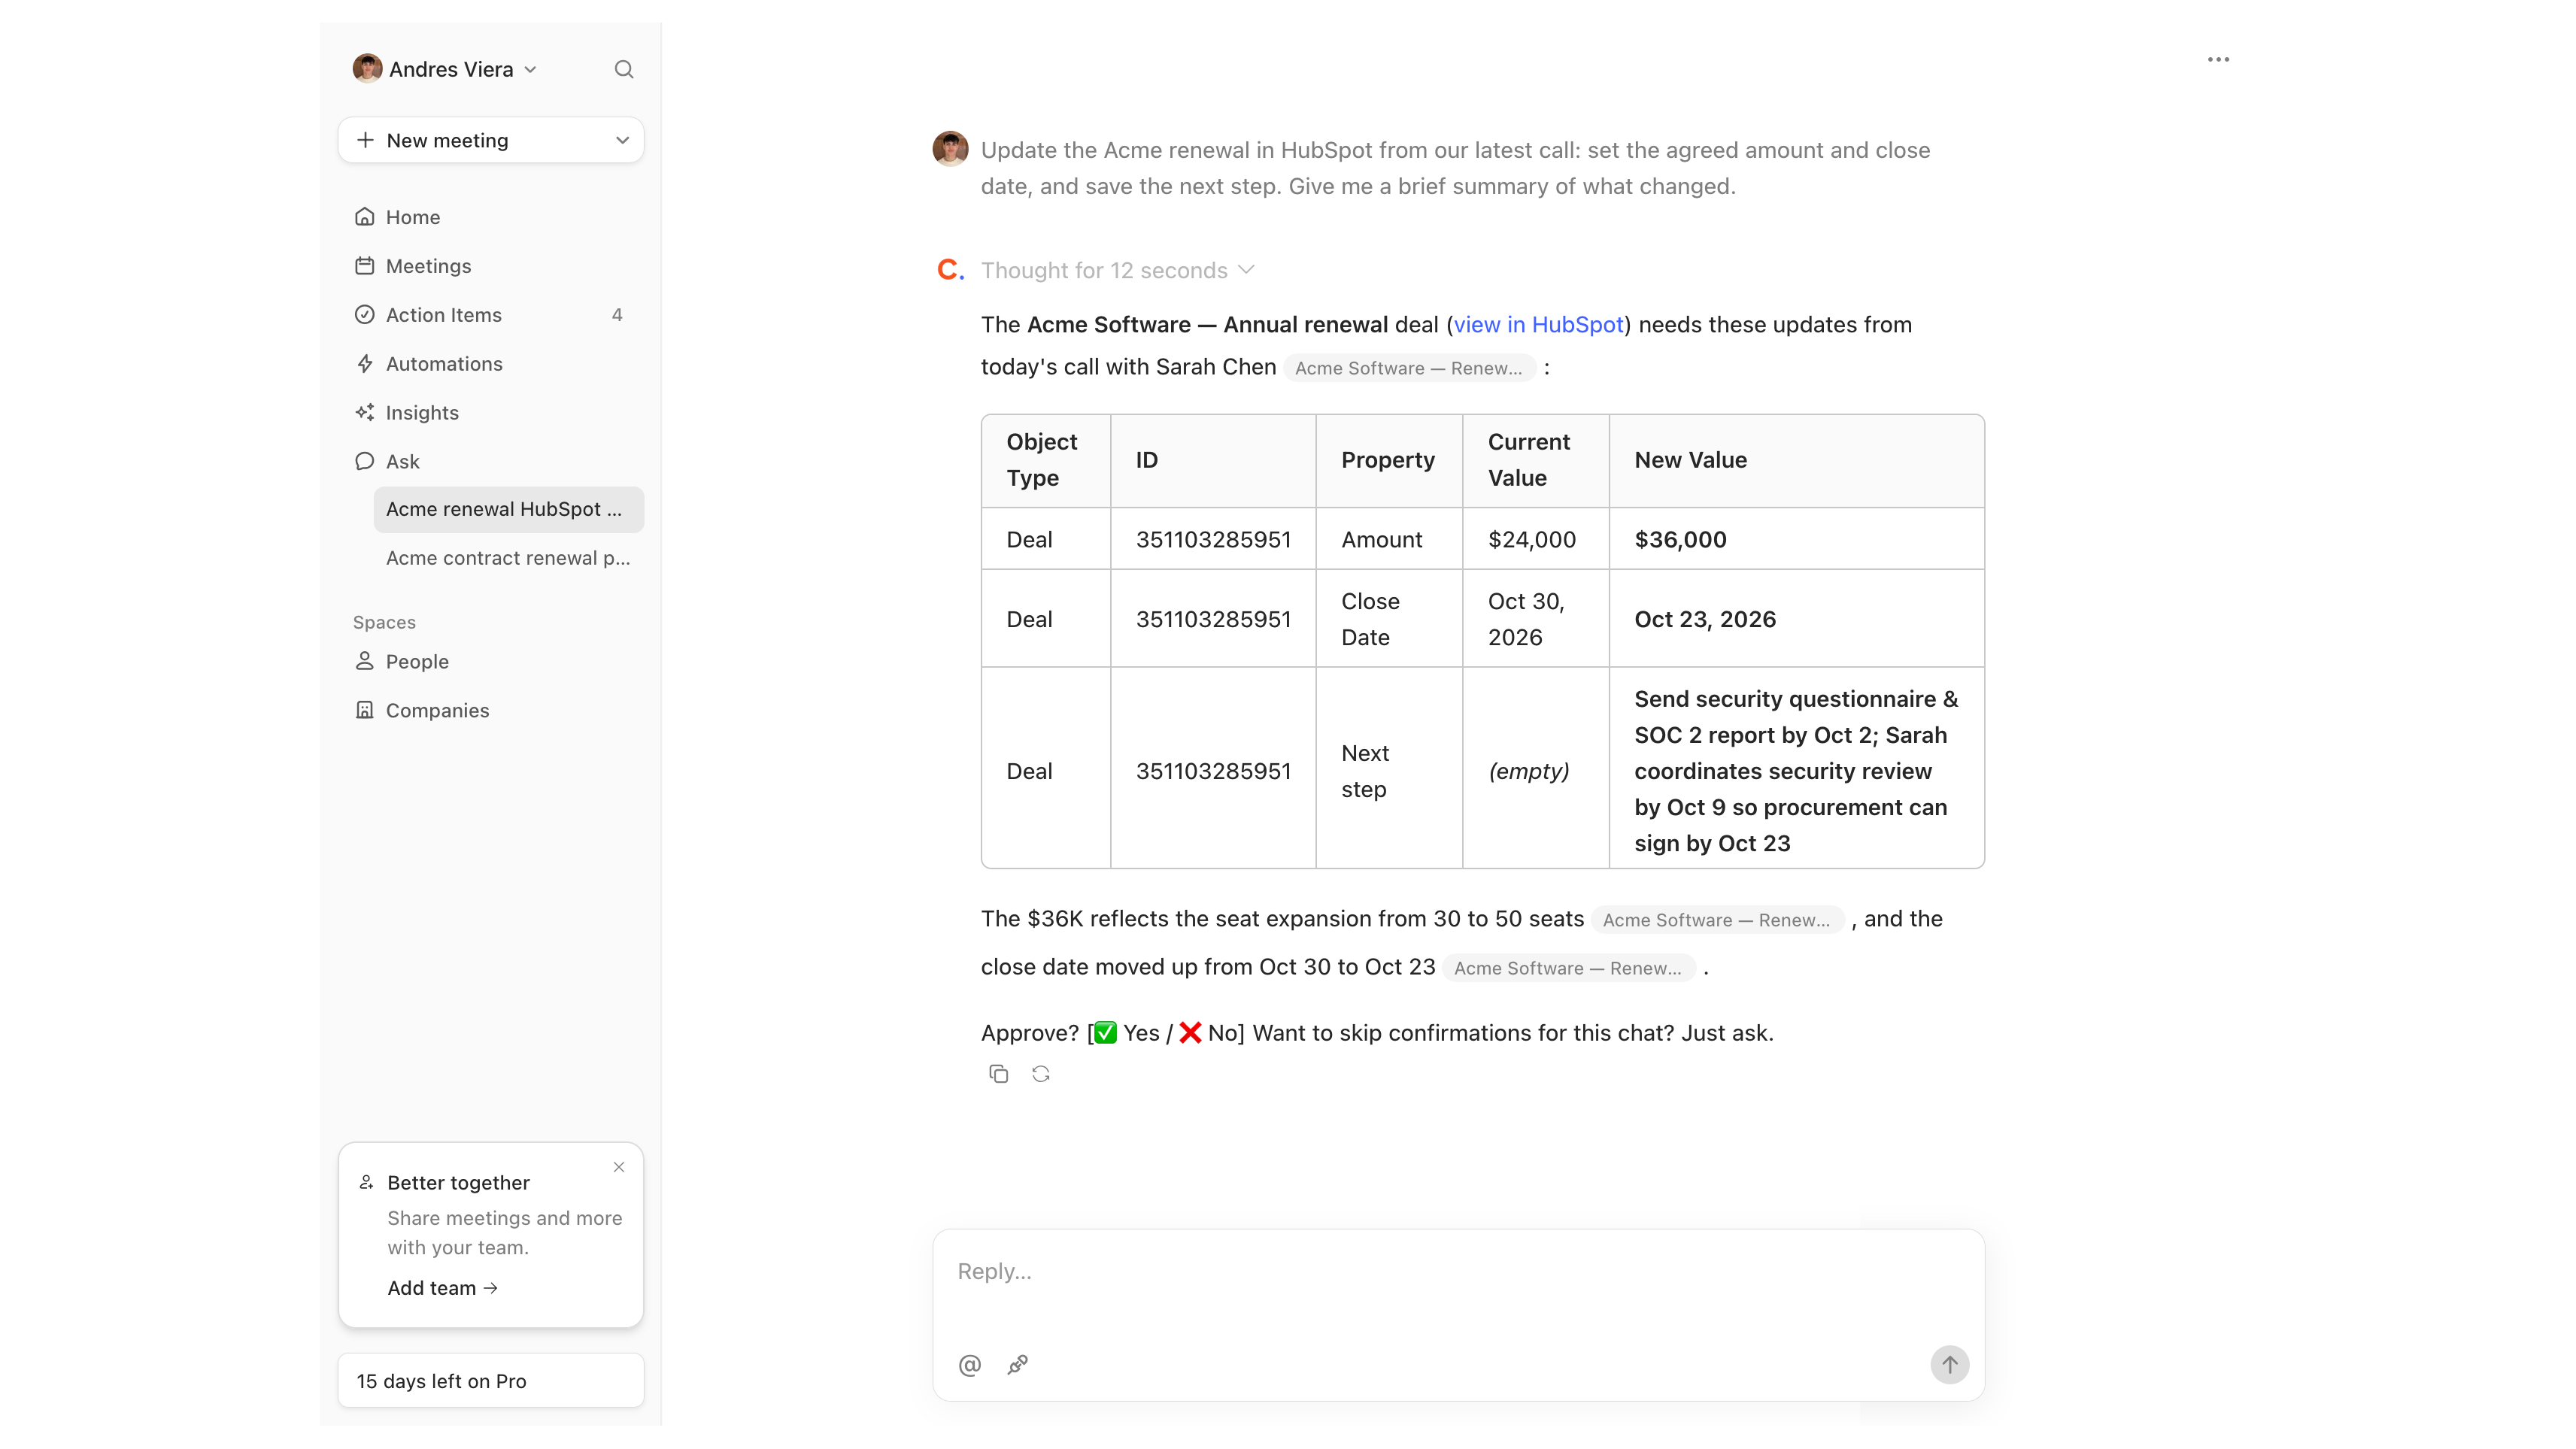The width and height of the screenshot is (2576, 1449).
Task: Select the Acme renewal HubSpot chat
Action: (x=508, y=509)
